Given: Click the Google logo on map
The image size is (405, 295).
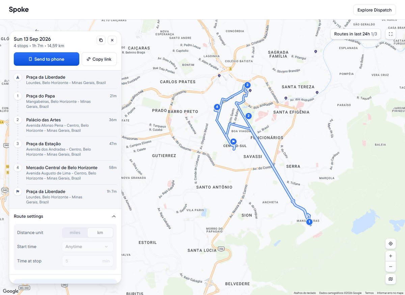Looking at the screenshot, I should tap(11, 291).
